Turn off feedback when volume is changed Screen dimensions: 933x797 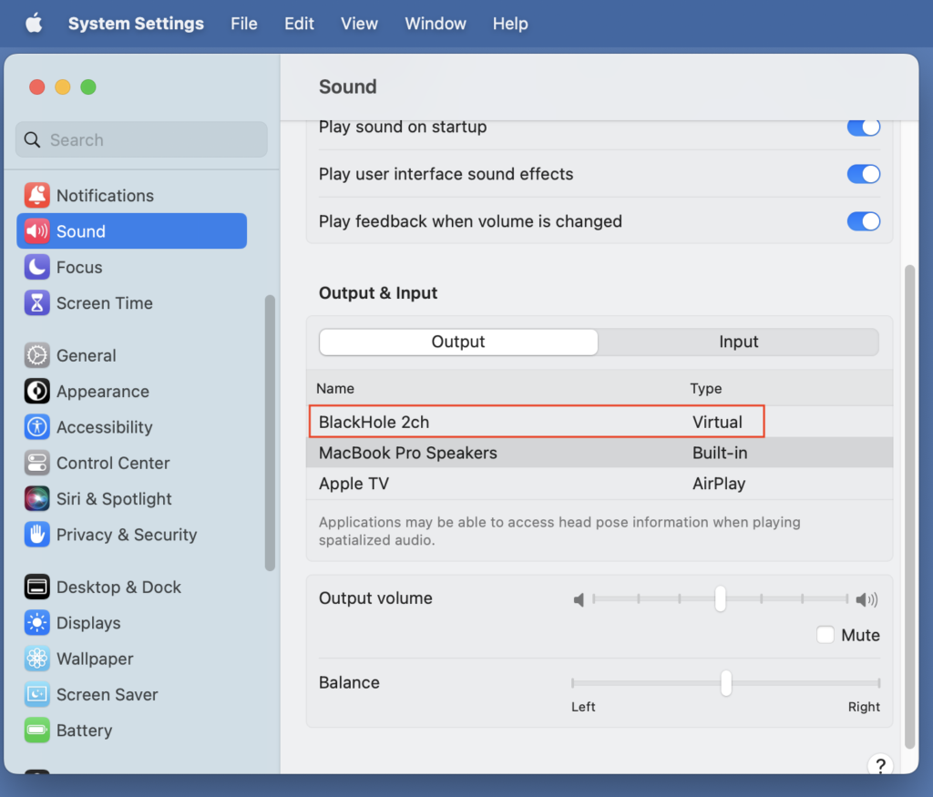(x=864, y=221)
